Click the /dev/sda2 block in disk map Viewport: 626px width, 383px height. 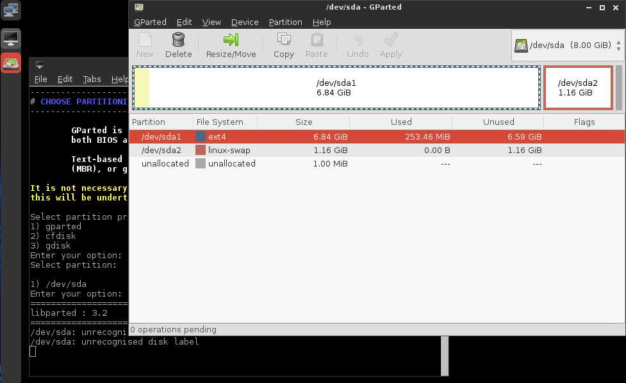click(x=577, y=88)
